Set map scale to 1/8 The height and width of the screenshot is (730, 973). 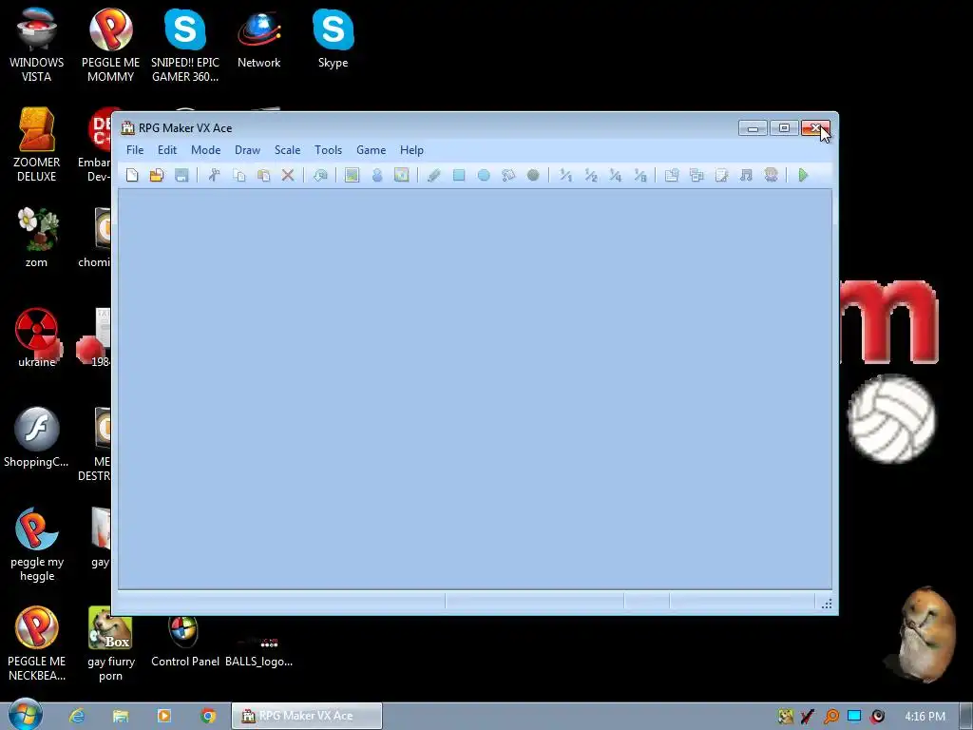[x=639, y=175]
